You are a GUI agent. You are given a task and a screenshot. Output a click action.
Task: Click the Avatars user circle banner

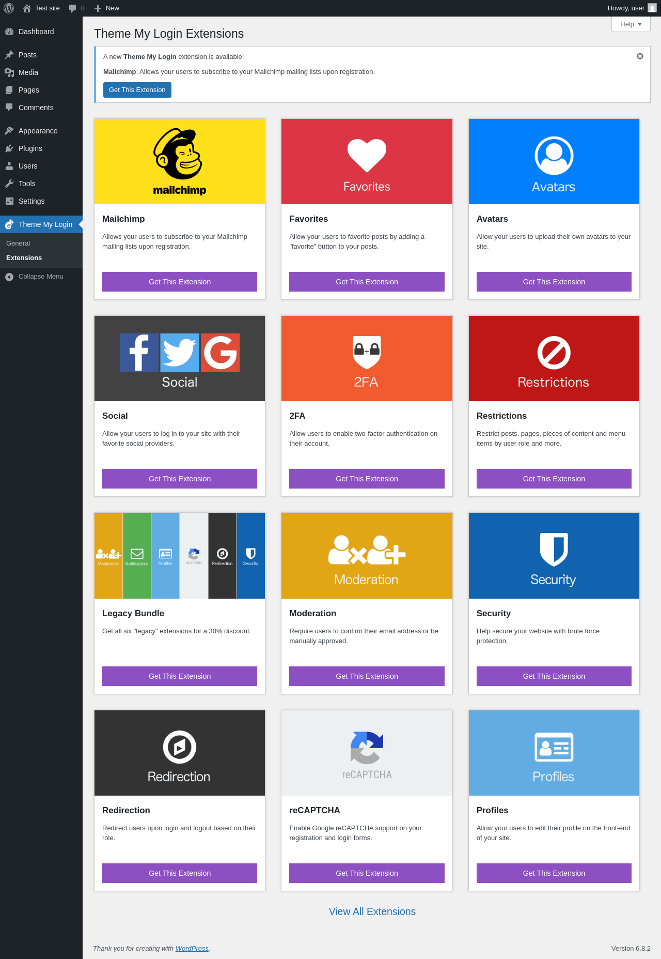click(554, 161)
